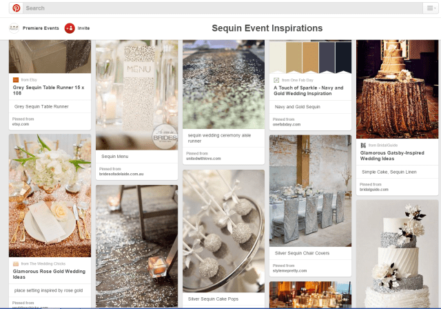The image size is (441, 309).
Task: Open the Etsy source icon
Action: 16,80
